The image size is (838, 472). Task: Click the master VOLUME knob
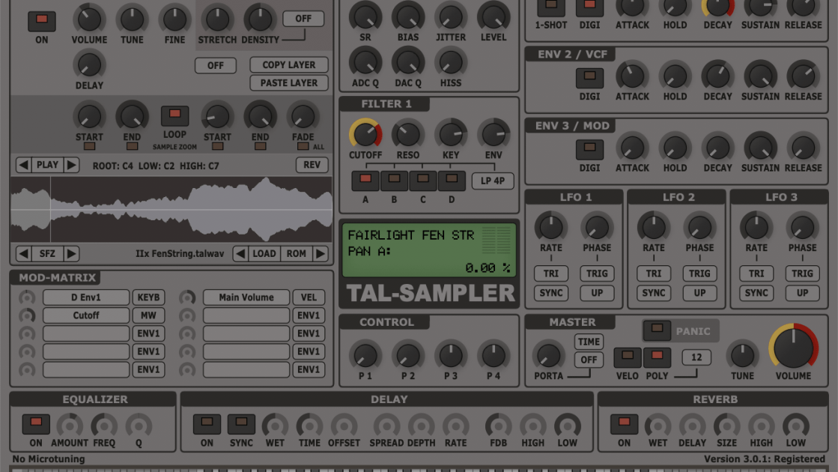point(793,348)
